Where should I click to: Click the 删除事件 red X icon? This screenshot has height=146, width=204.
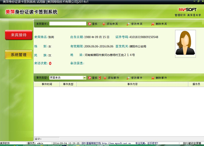(153, 78)
